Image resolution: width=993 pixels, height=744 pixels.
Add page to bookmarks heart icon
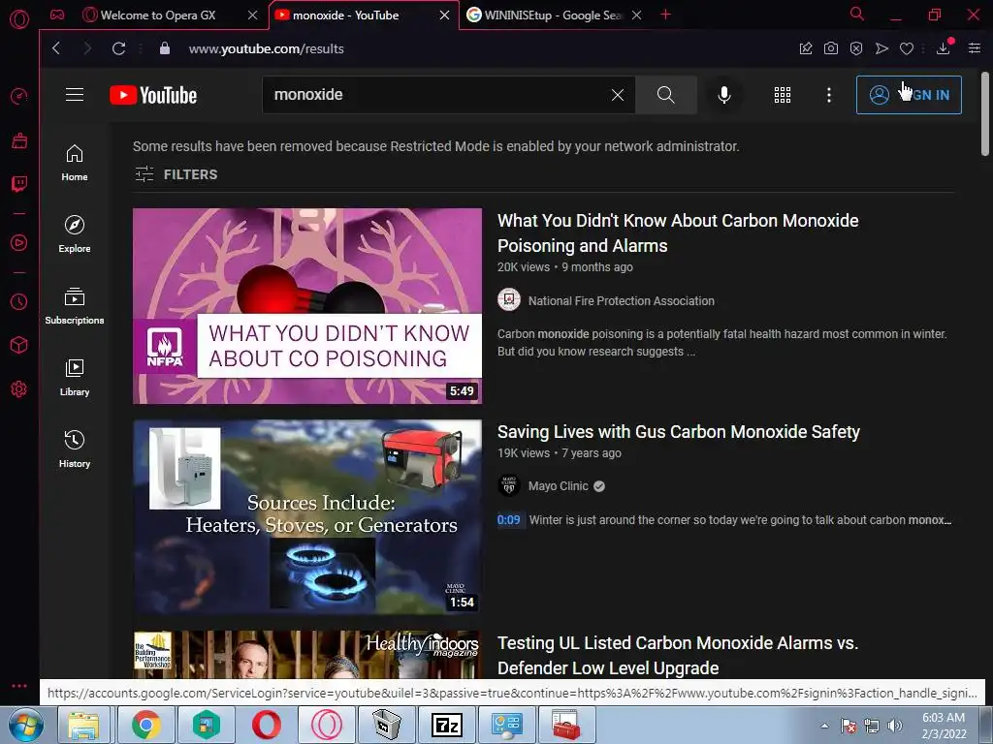pos(907,48)
